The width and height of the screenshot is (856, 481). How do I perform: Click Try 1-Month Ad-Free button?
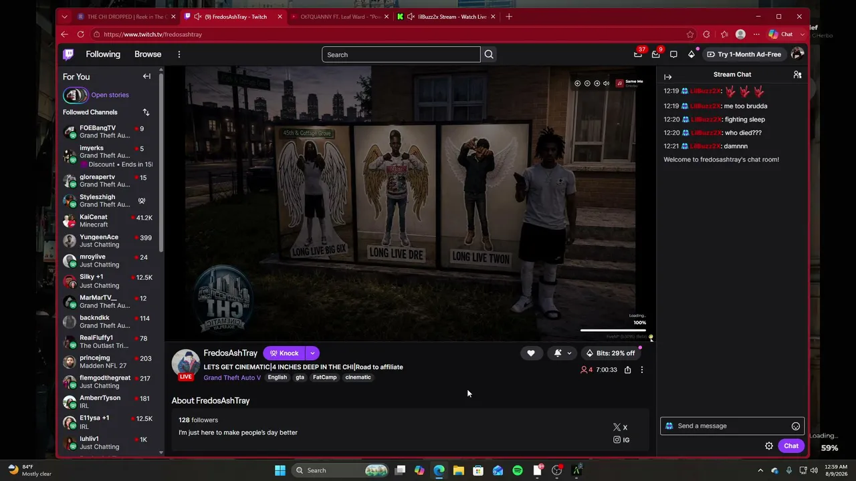pos(744,55)
